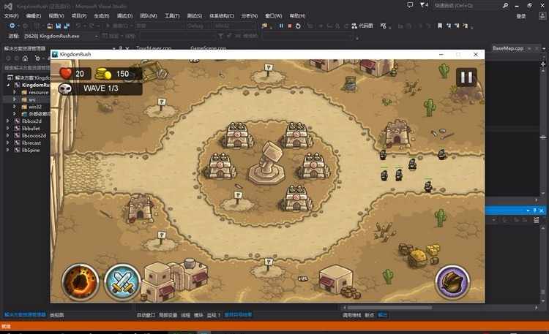Click the skull wave indicator icon
549x334 pixels.
(66, 88)
